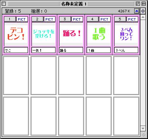Click the PICT button on card 4

pyautogui.click(x=105, y=19)
